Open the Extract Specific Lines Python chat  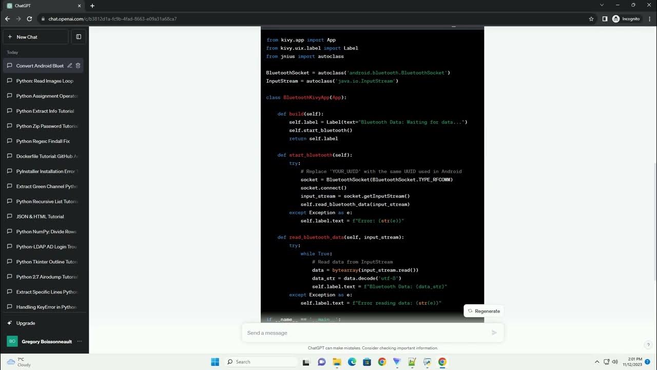(43, 292)
